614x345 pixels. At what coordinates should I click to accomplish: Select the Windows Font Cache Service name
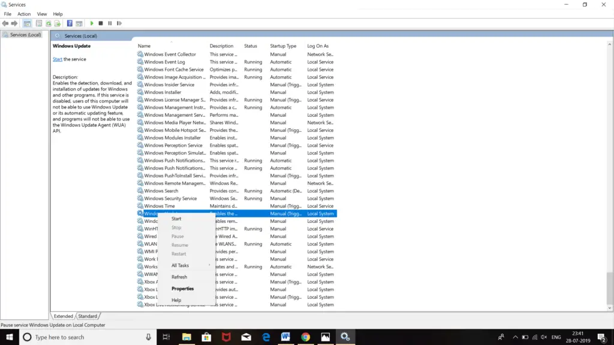(x=174, y=69)
